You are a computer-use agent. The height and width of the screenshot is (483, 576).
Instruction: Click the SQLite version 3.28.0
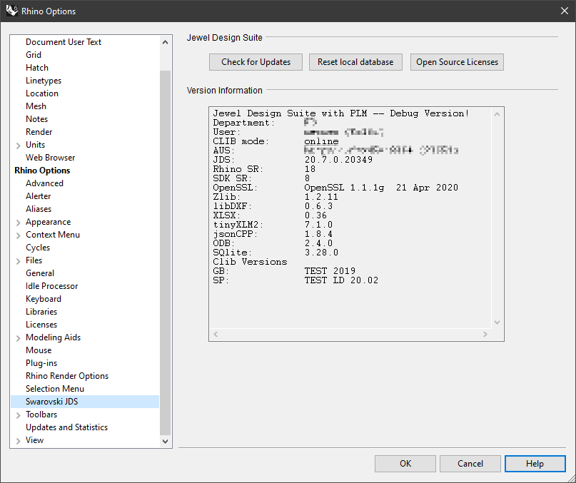pyautogui.click(x=321, y=253)
